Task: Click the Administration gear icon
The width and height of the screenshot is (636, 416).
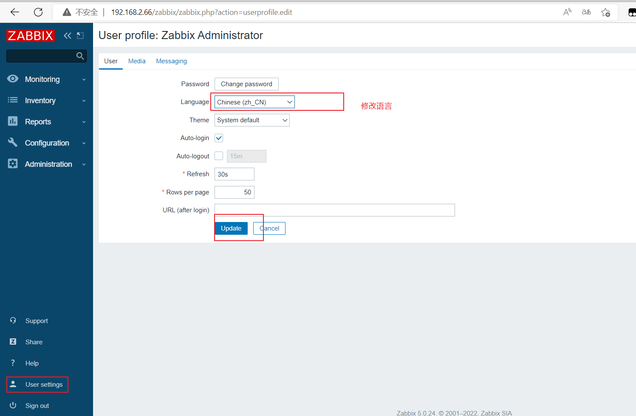Action: pos(13,164)
